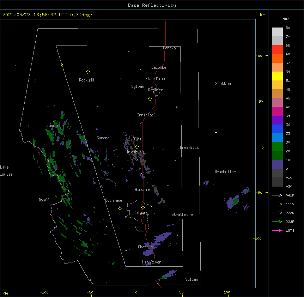
Task: Click the RockyMH label
Action: pyautogui.click(x=86, y=80)
